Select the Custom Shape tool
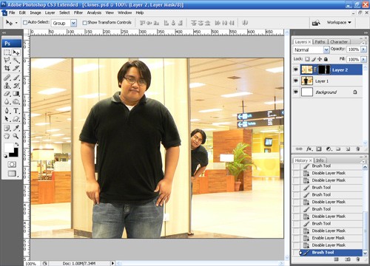Image resolution: width=370 pixels, height=266 pixels. 16,119
